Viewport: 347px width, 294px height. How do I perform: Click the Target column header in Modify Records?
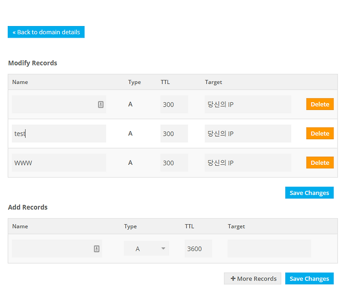(214, 82)
